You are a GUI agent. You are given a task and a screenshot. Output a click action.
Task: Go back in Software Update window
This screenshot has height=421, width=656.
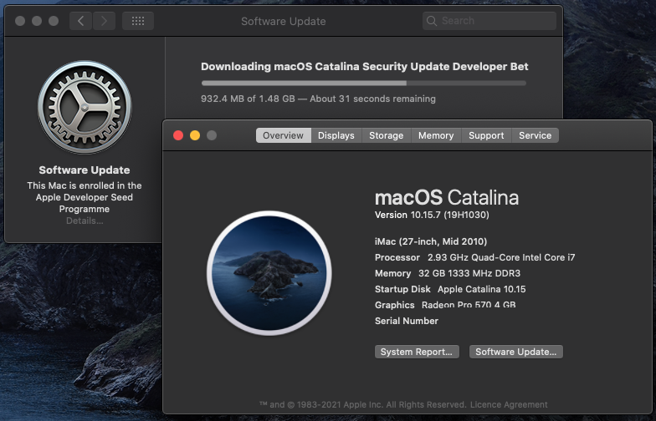(80, 21)
